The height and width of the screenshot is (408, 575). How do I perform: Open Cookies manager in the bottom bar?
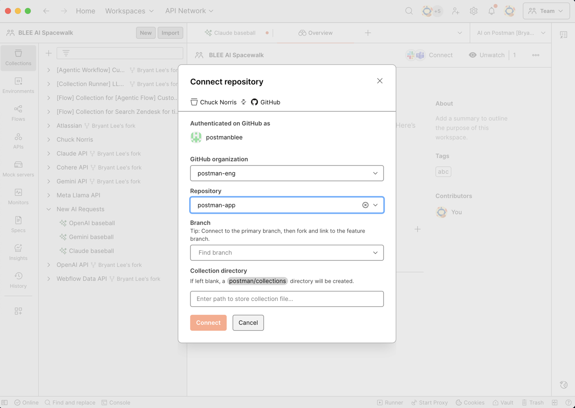[x=470, y=402]
